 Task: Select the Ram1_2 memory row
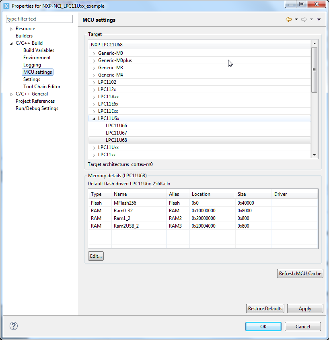[203, 218]
